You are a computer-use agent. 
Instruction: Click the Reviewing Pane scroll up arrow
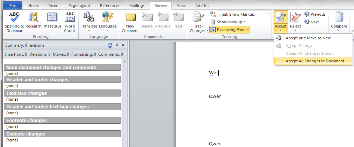[124, 61]
